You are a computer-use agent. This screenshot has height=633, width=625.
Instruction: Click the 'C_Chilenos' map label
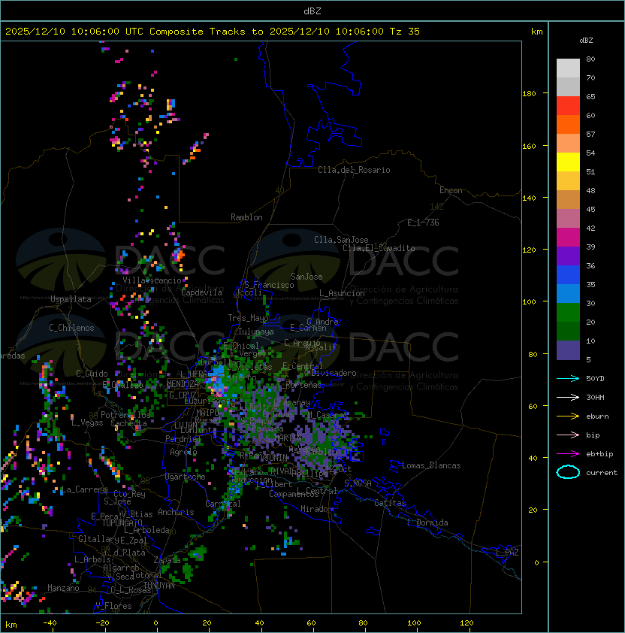(x=71, y=328)
